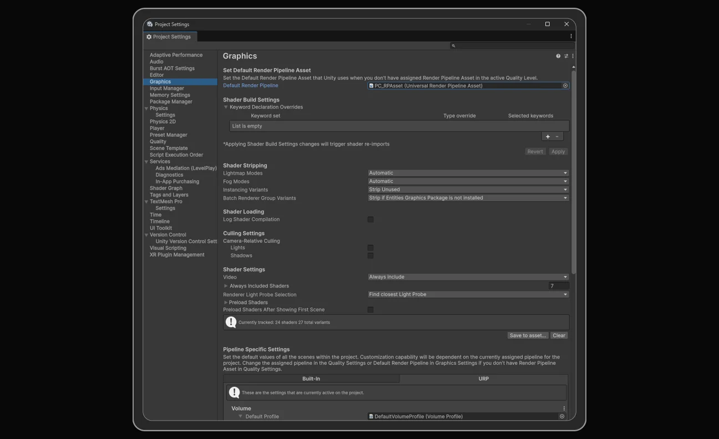Select the Quality settings category
The width and height of the screenshot is (719, 439).
pos(158,141)
